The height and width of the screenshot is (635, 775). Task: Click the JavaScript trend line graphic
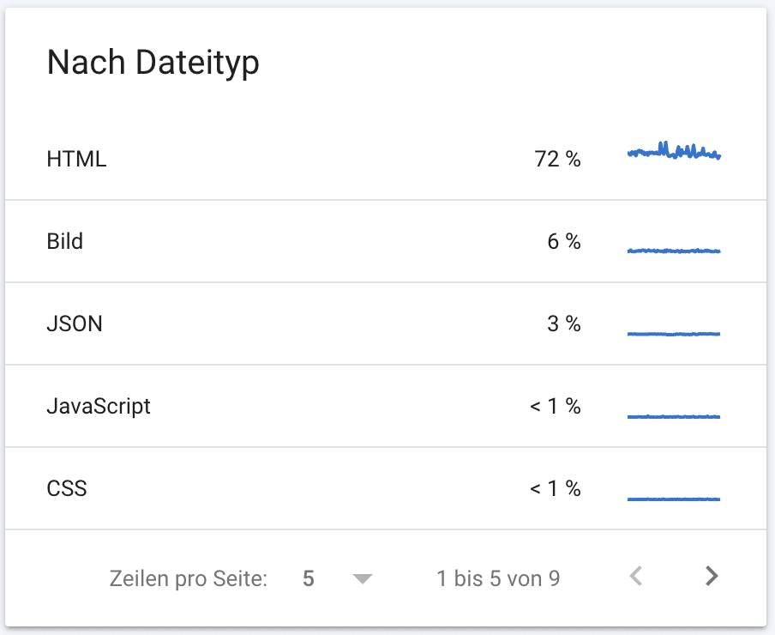click(674, 415)
